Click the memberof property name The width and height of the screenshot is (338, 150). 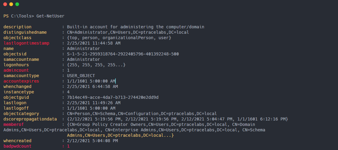14,125
